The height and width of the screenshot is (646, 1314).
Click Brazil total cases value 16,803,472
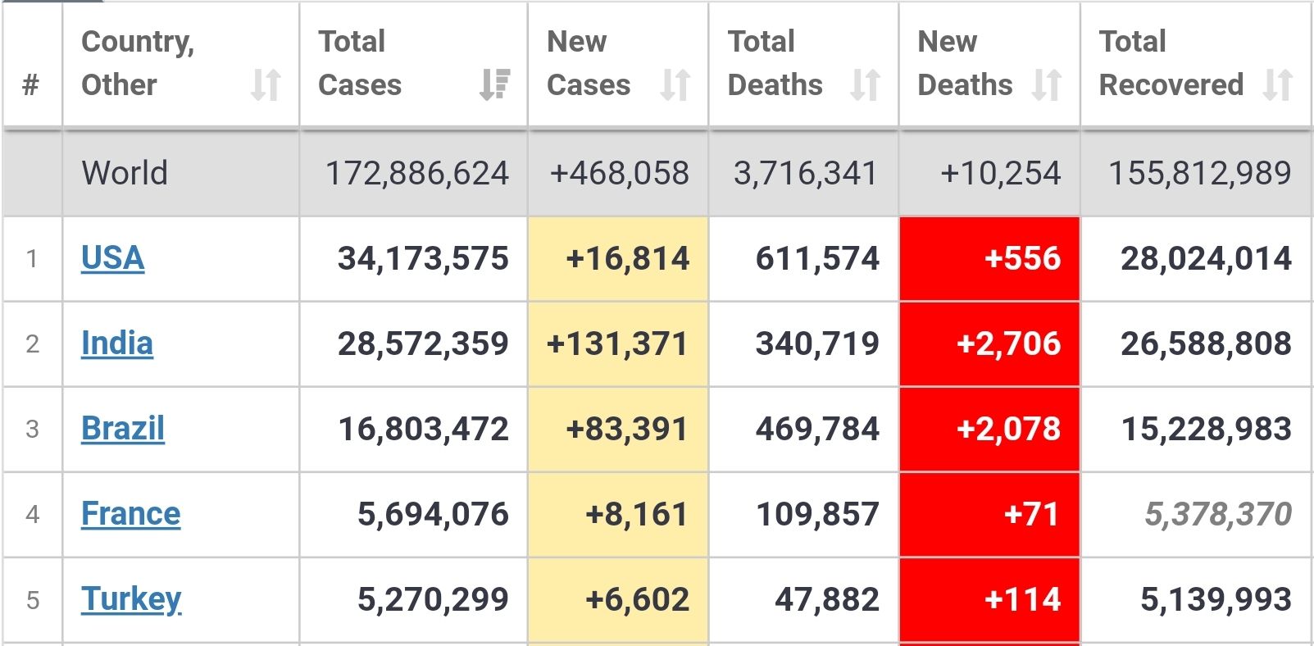424,429
